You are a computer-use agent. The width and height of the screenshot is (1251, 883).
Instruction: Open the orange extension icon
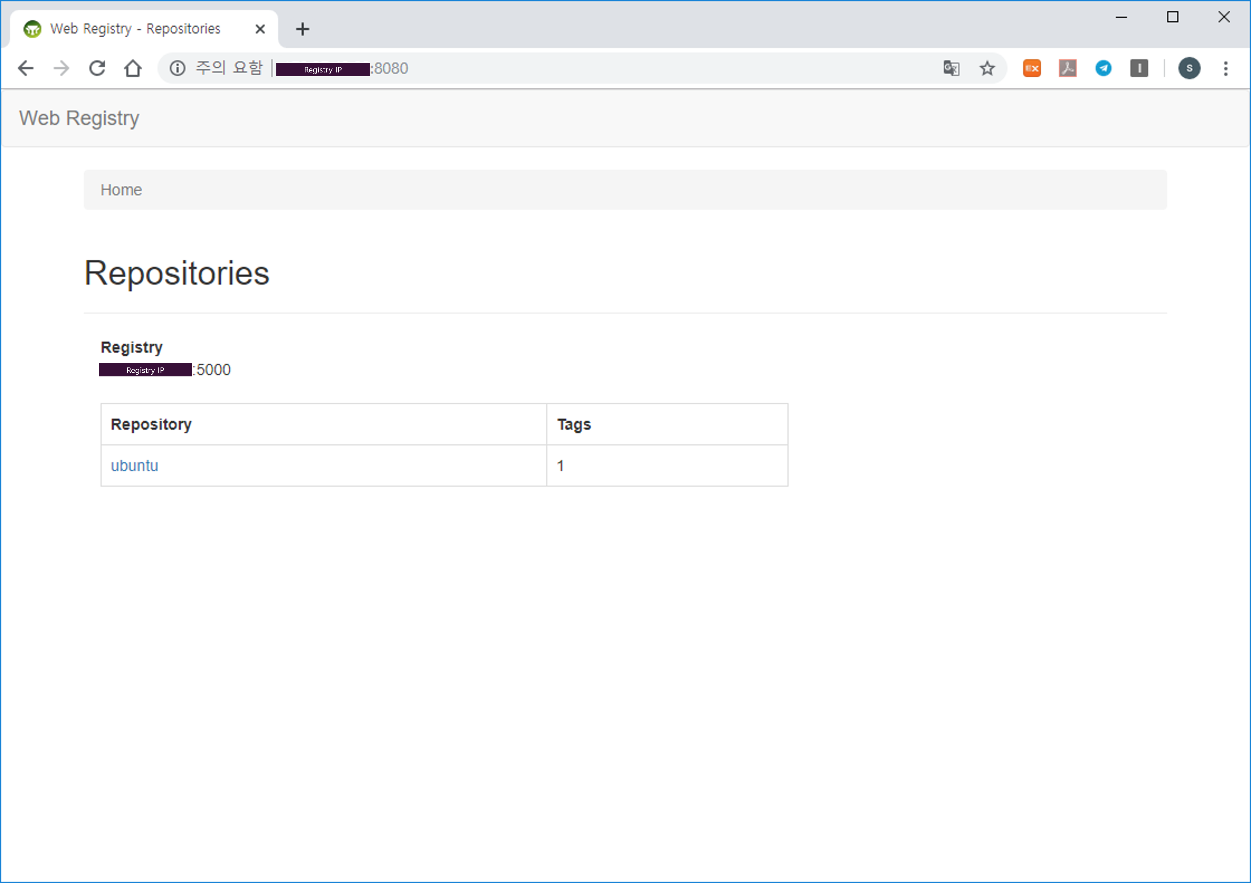point(1032,68)
